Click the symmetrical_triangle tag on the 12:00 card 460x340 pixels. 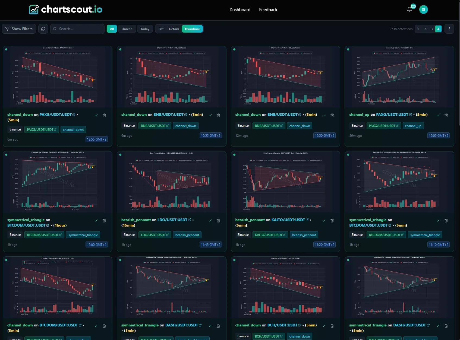coord(83,235)
